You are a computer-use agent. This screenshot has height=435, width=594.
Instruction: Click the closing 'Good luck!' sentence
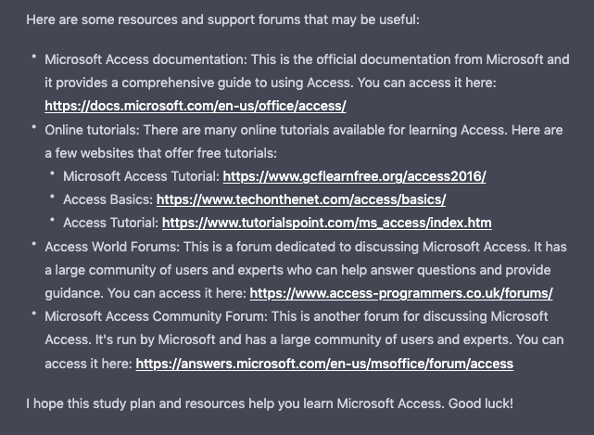481,403
